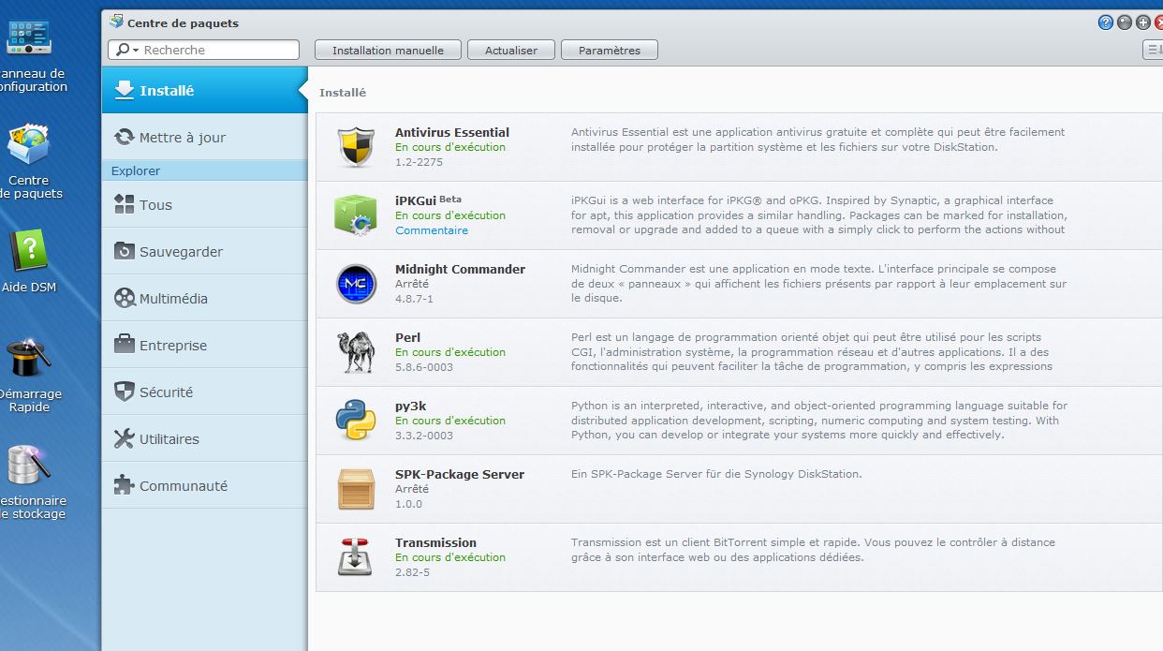Click En cours d'exécution under py3k
Screen dimensions: 1163x651
point(450,421)
